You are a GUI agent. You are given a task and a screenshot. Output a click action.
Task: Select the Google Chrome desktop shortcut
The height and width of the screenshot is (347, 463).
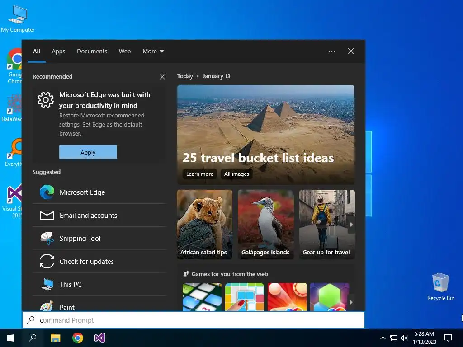tap(14, 66)
